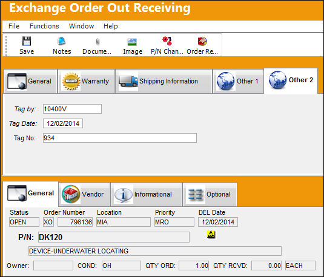Click the empty Owner field

53,266
